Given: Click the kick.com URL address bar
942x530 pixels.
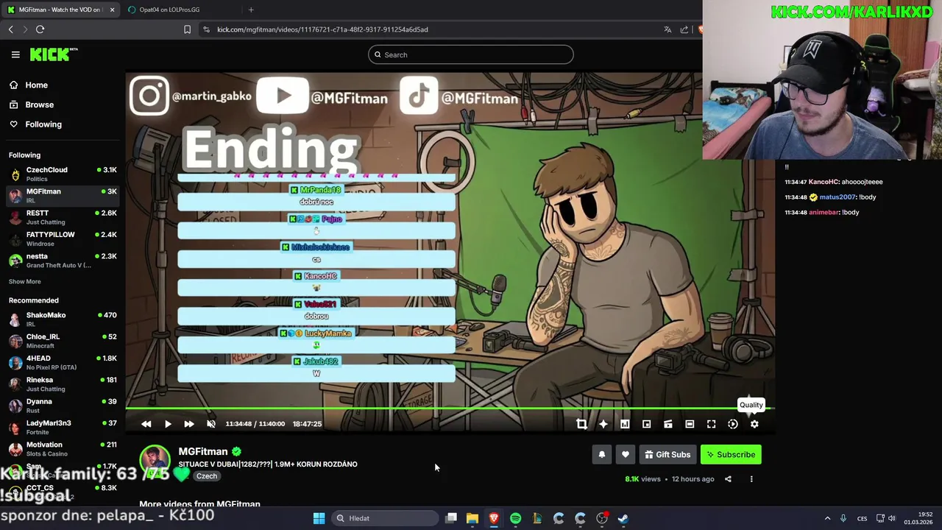Looking at the screenshot, I should pyautogui.click(x=322, y=29).
